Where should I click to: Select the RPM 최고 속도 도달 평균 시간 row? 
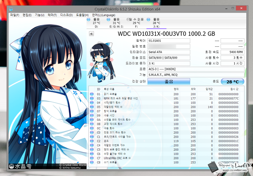click(164, 98)
